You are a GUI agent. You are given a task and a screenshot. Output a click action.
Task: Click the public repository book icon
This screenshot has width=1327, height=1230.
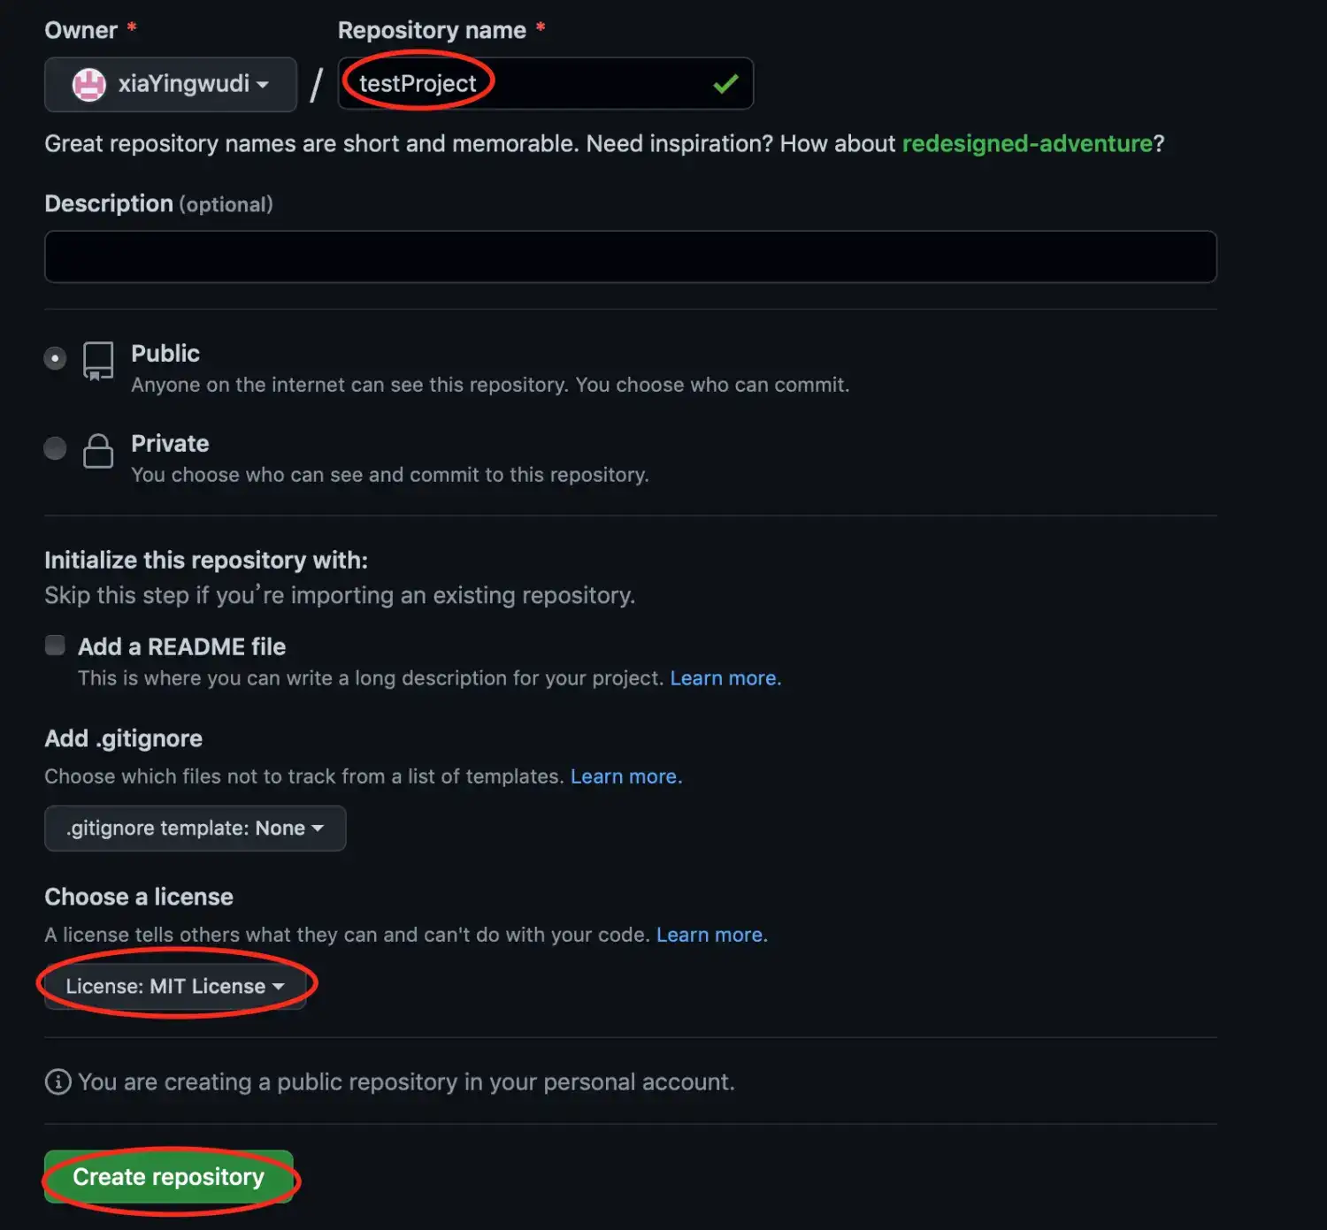pyautogui.click(x=98, y=361)
